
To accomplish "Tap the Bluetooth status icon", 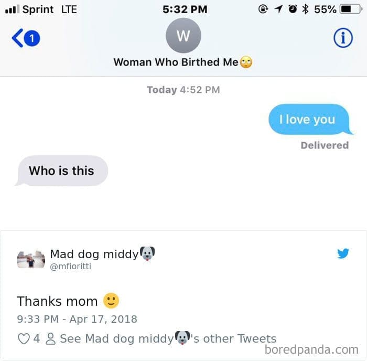I will pyautogui.click(x=305, y=9).
